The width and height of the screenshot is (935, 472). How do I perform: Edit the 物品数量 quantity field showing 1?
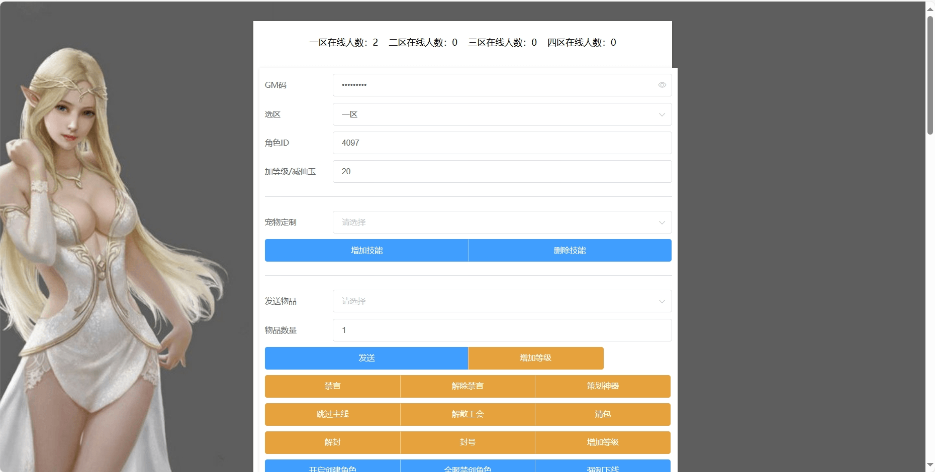coord(502,330)
